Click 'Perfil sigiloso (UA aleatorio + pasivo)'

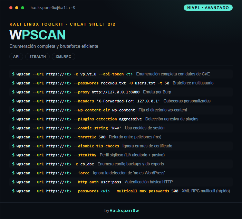pos(132,155)
